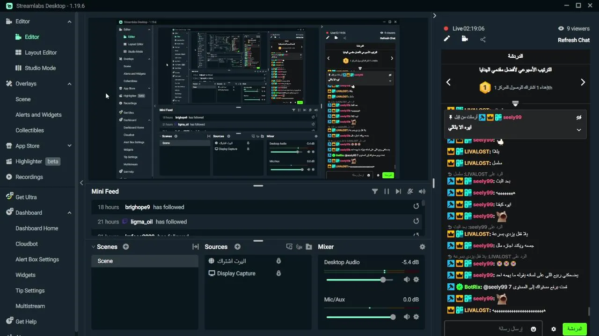
Task: Open the Editor sub-item with layout icon
Action: click(27, 37)
